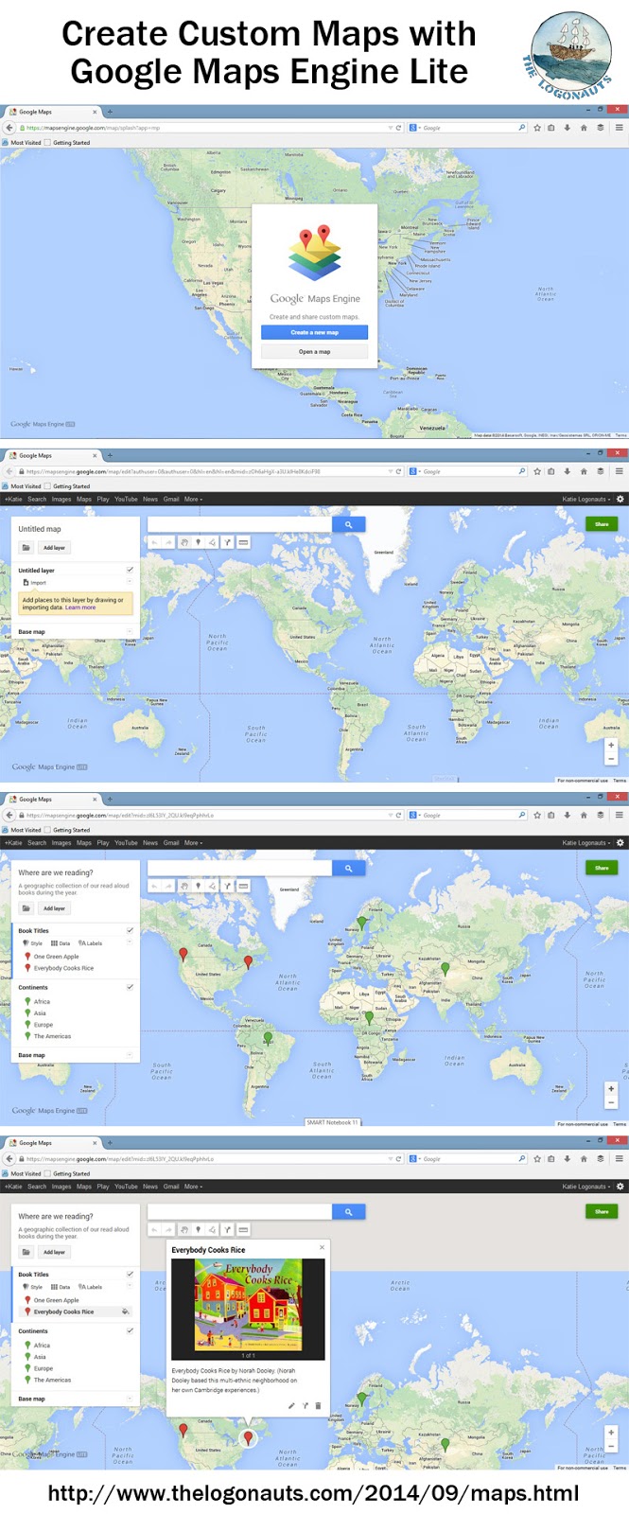This screenshot has width=629, height=1514.
Task: Select 'Africa' under Continents in the popup-free pins window
Action: (x=43, y=1001)
